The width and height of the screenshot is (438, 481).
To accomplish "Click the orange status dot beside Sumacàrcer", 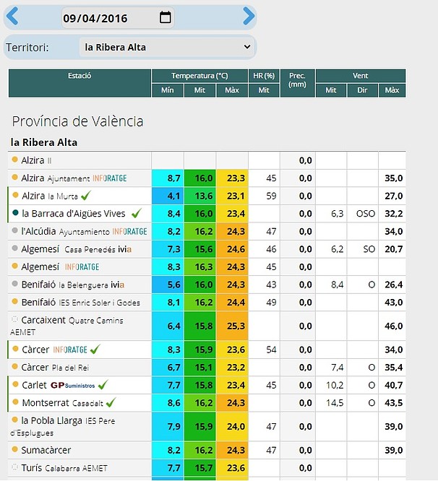I will (14, 449).
